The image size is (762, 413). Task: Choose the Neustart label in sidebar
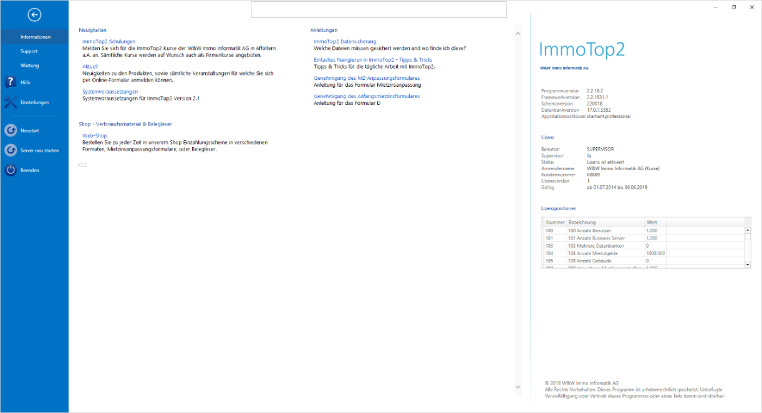30,130
